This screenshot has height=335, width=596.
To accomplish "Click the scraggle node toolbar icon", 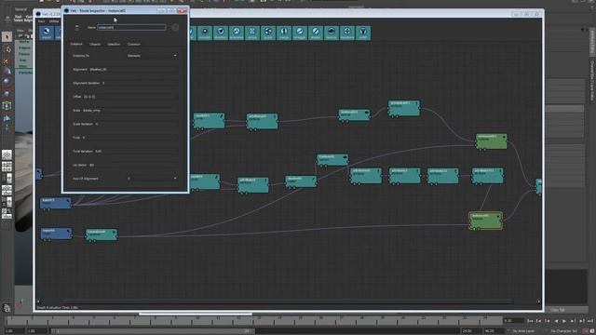I will pyautogui.click(x=300, y=33).
